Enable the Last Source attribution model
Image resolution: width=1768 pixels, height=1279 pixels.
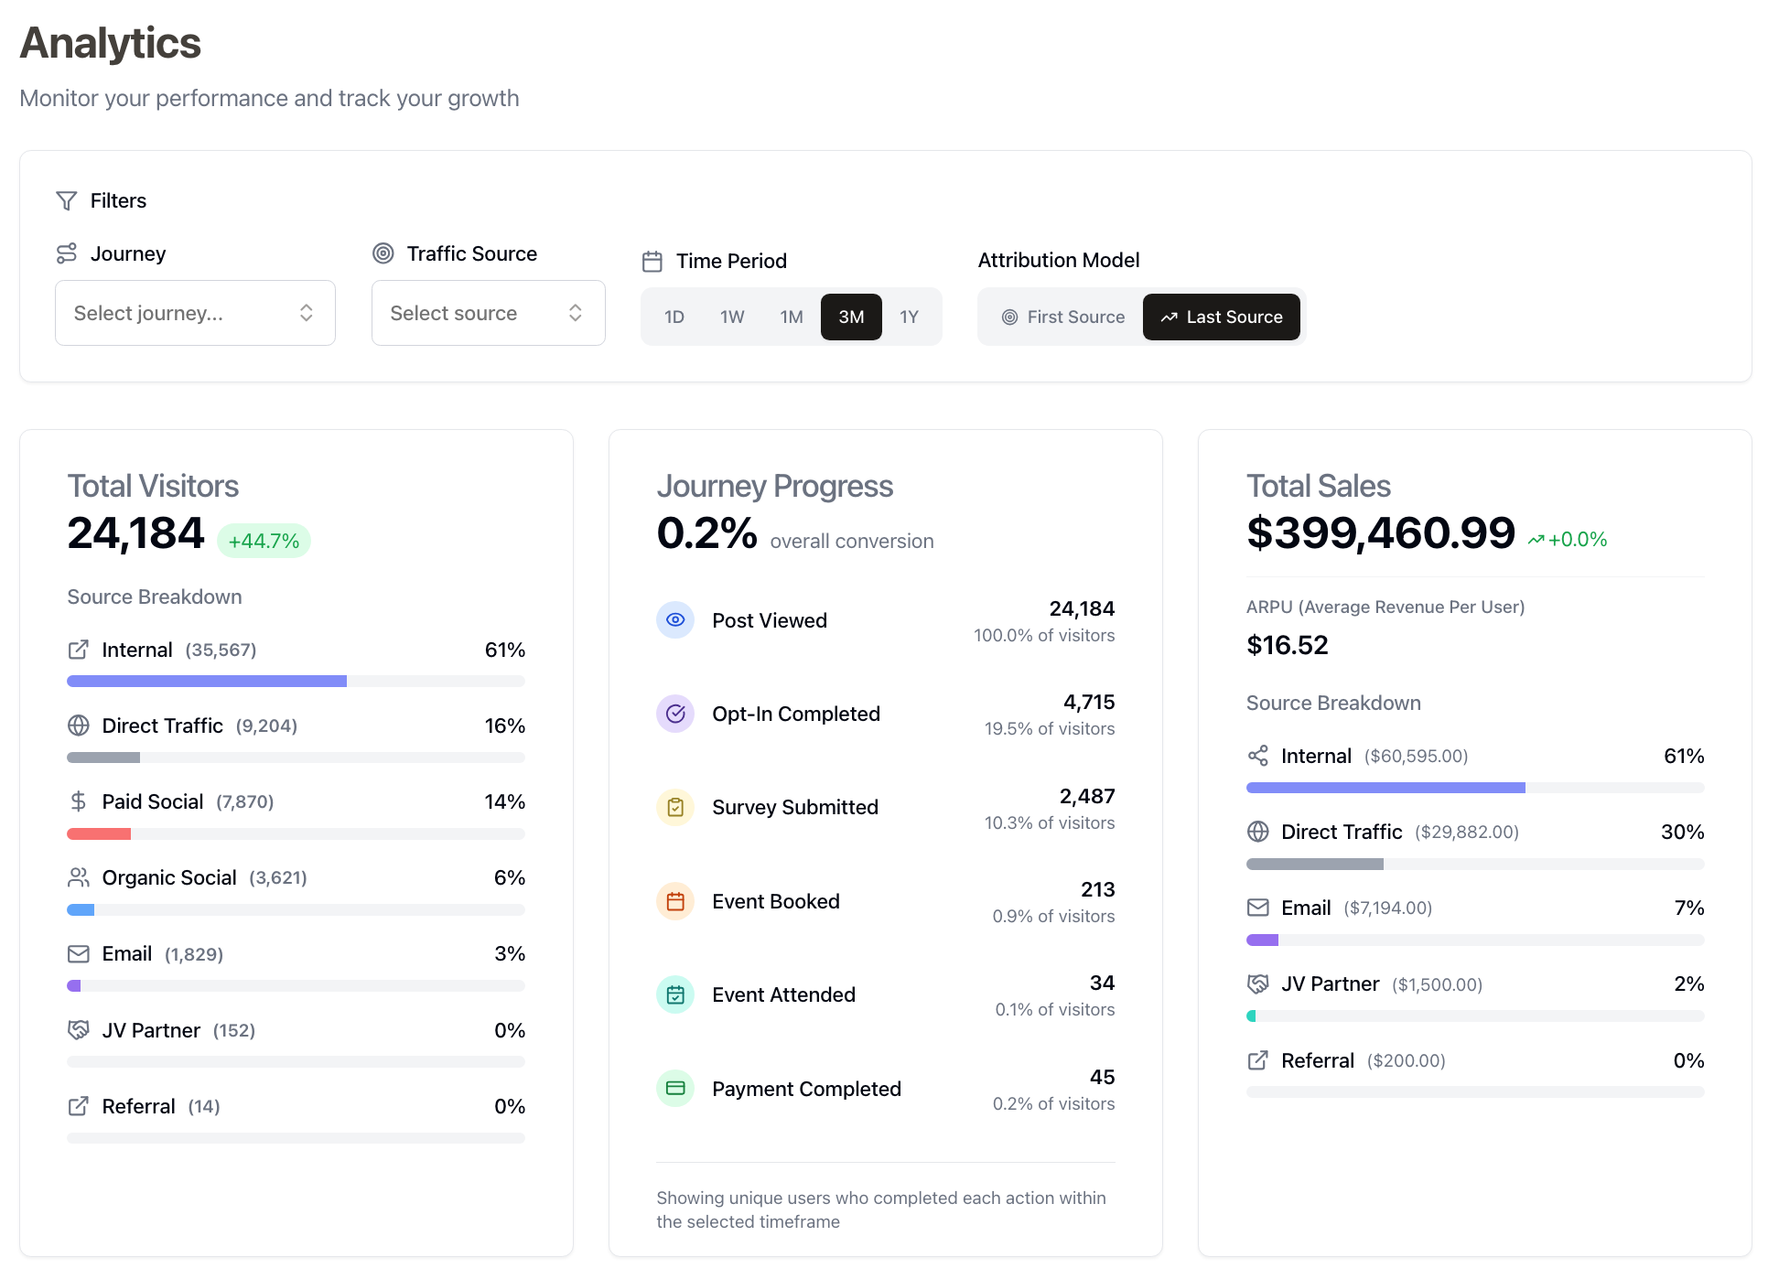pyautogui.click(x=1221, y=317)
